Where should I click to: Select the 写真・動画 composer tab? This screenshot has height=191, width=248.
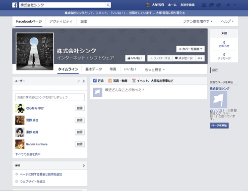118,81
